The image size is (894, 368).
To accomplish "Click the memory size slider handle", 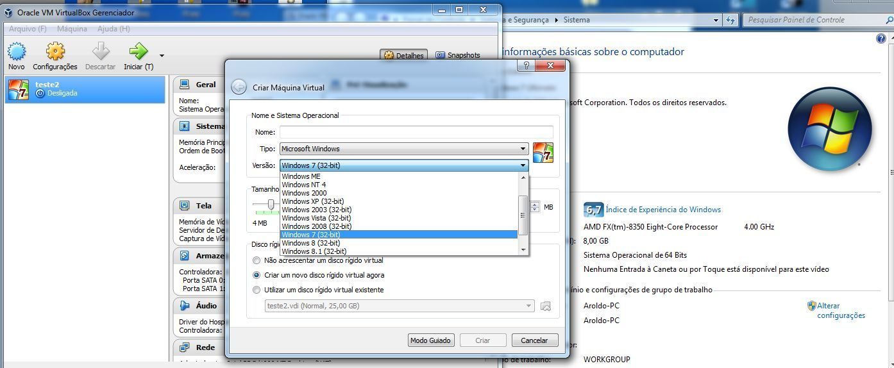I will [271, 204].
